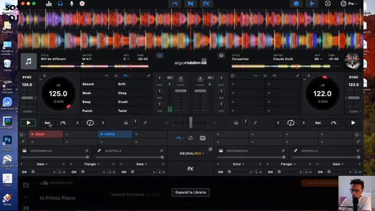
Task: Open the FX panel icon in top center
Action: [206, 4]
